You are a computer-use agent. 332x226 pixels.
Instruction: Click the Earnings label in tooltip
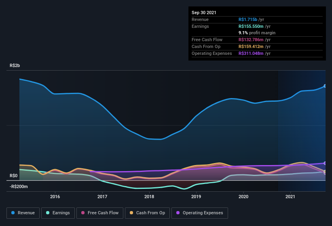(200, 26)
